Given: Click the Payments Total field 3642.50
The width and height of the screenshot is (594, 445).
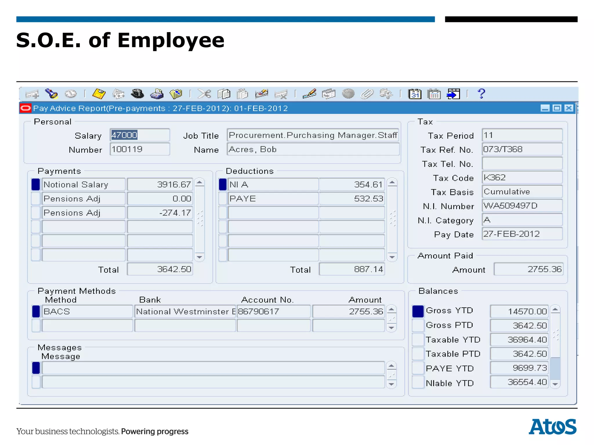Looking at the screenshot, I should pos(160,269).
